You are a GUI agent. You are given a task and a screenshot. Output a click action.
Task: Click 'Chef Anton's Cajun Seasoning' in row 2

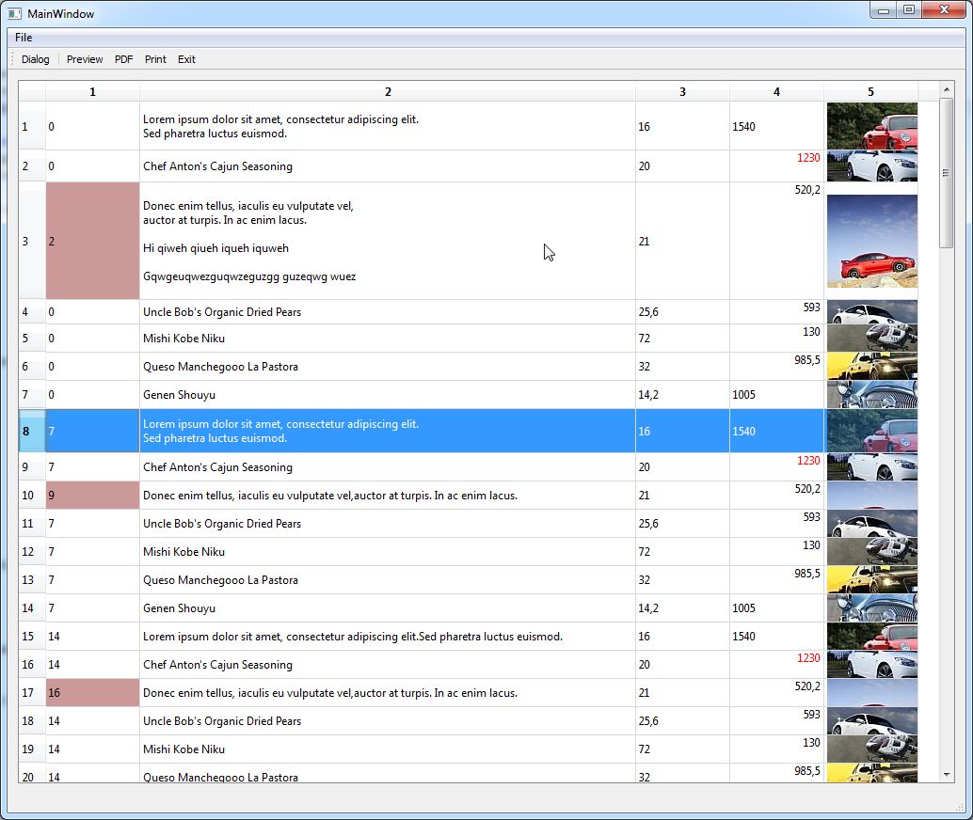pyautogui.click(x=217, y=166)
